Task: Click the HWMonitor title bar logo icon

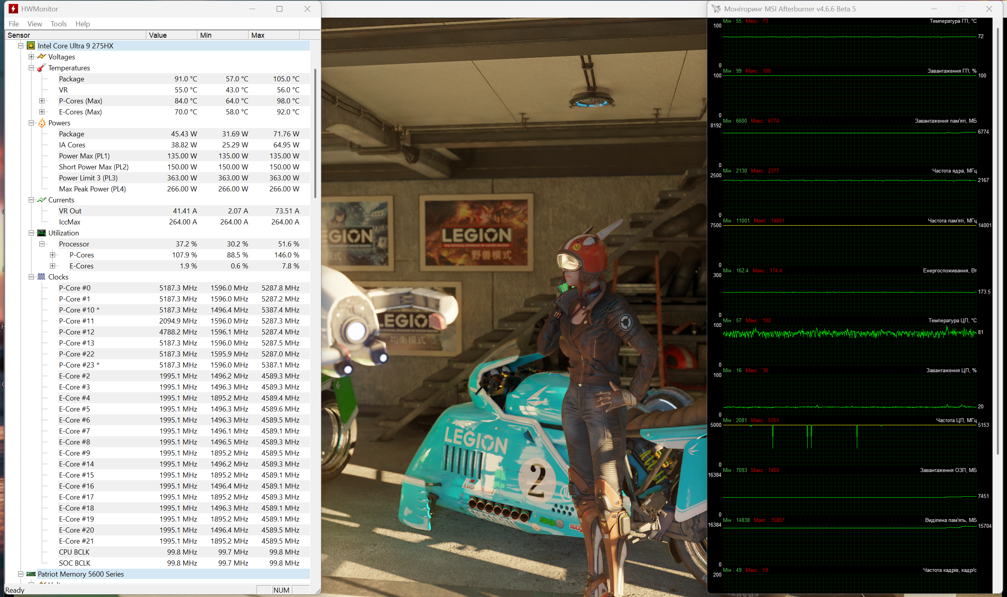Action: [13, 9]
